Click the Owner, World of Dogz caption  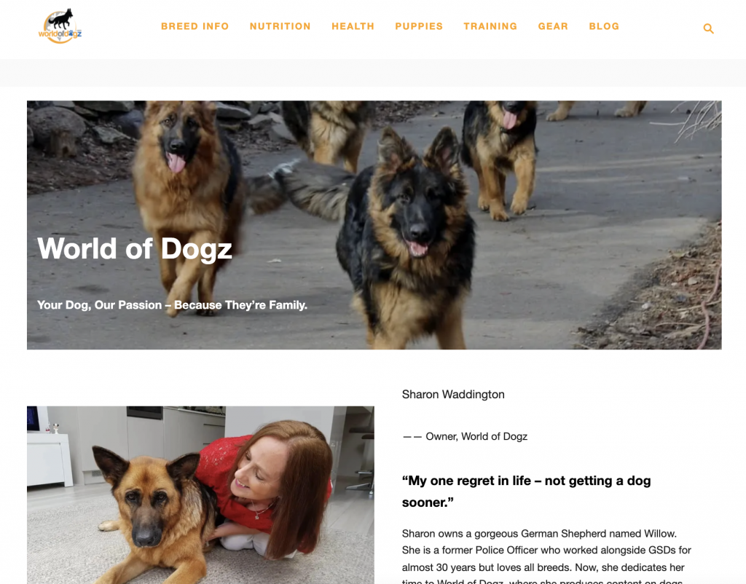coord(465,436)
